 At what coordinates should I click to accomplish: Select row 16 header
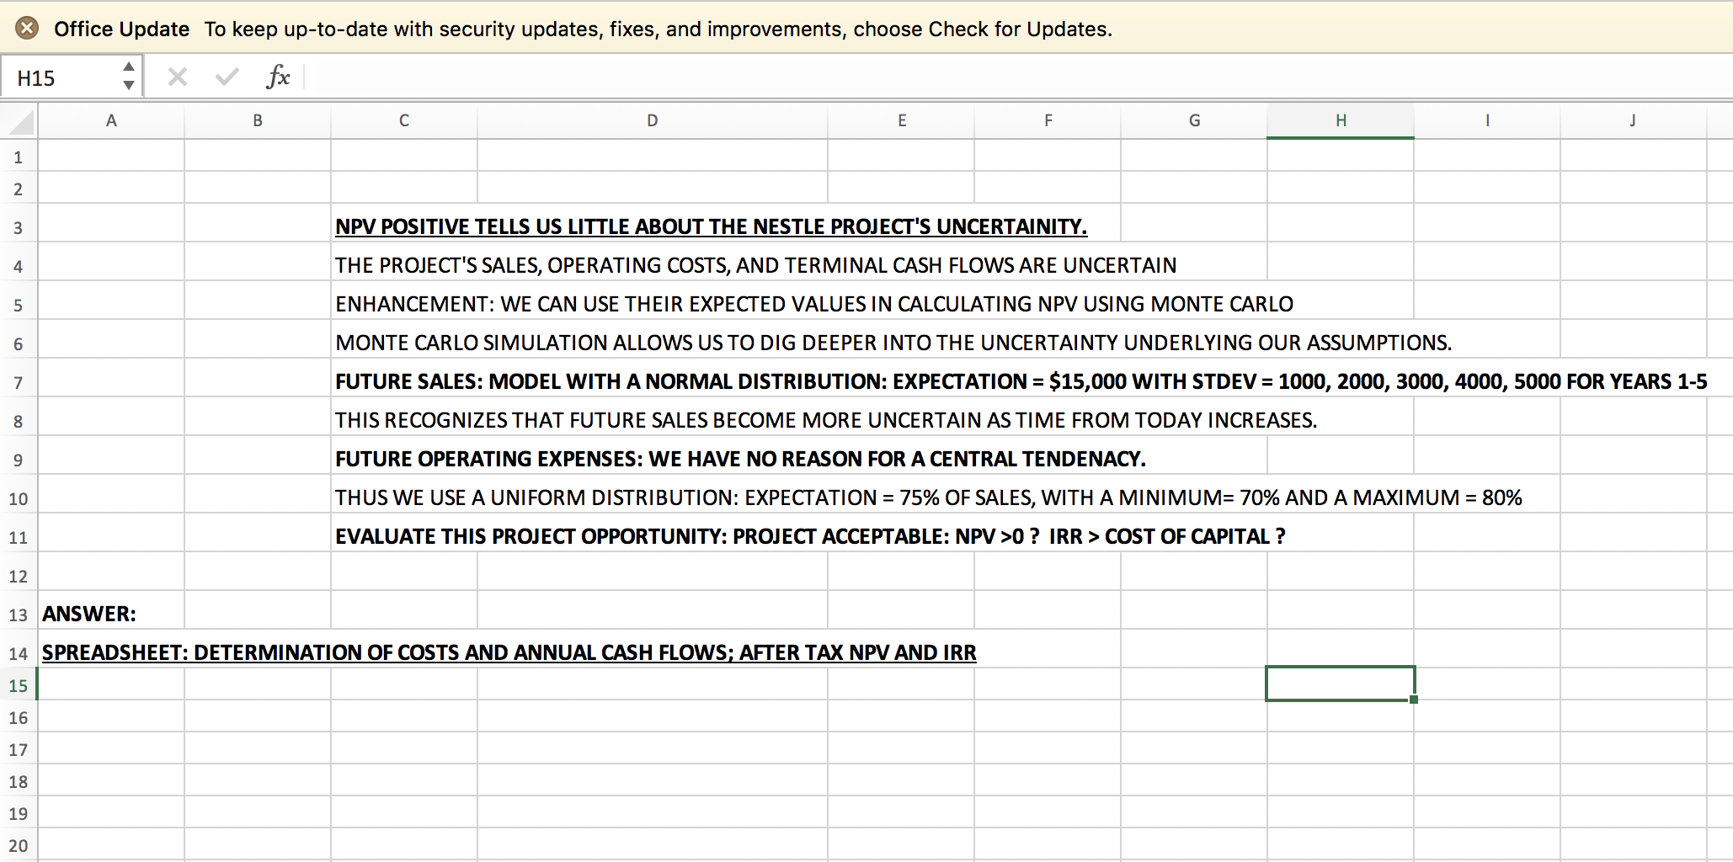coord(19,717)
